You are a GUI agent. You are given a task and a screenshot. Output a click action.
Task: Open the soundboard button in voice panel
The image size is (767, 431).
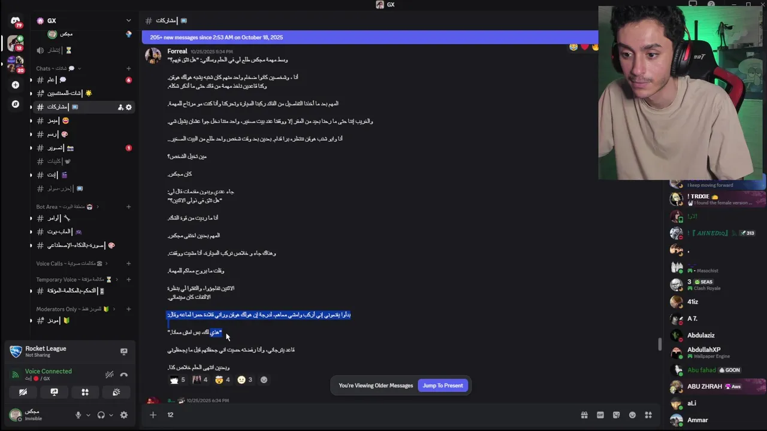116,392
